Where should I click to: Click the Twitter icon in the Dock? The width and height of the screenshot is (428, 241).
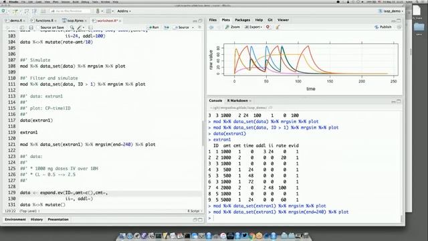(244, 235)
